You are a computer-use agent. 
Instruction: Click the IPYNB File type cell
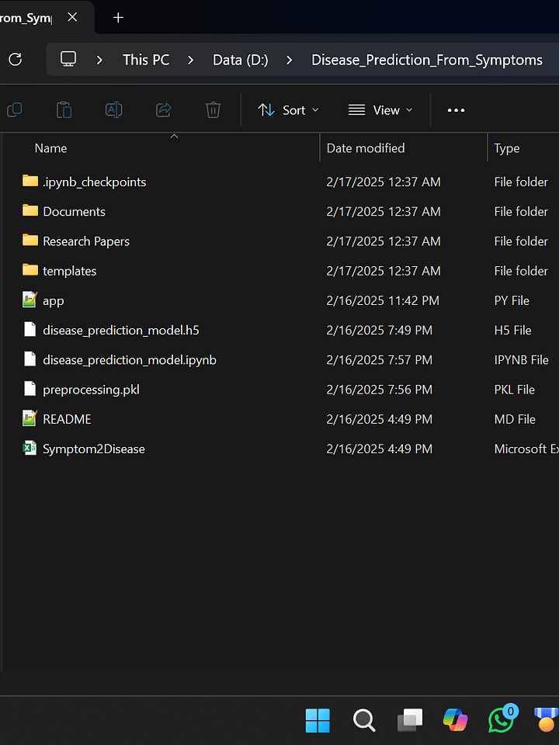point(522,359)
